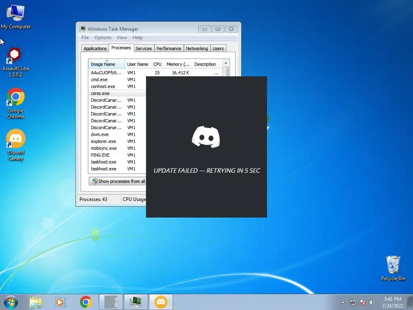The height and width of the screenshot is (310, 413).
Task: Minimize the Task Manager window
Action: click(204, 29)
